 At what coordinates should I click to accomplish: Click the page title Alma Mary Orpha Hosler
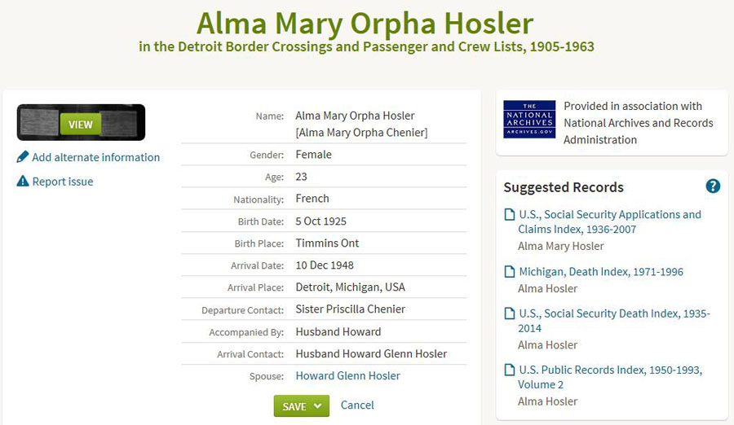(x=365, y=22)
